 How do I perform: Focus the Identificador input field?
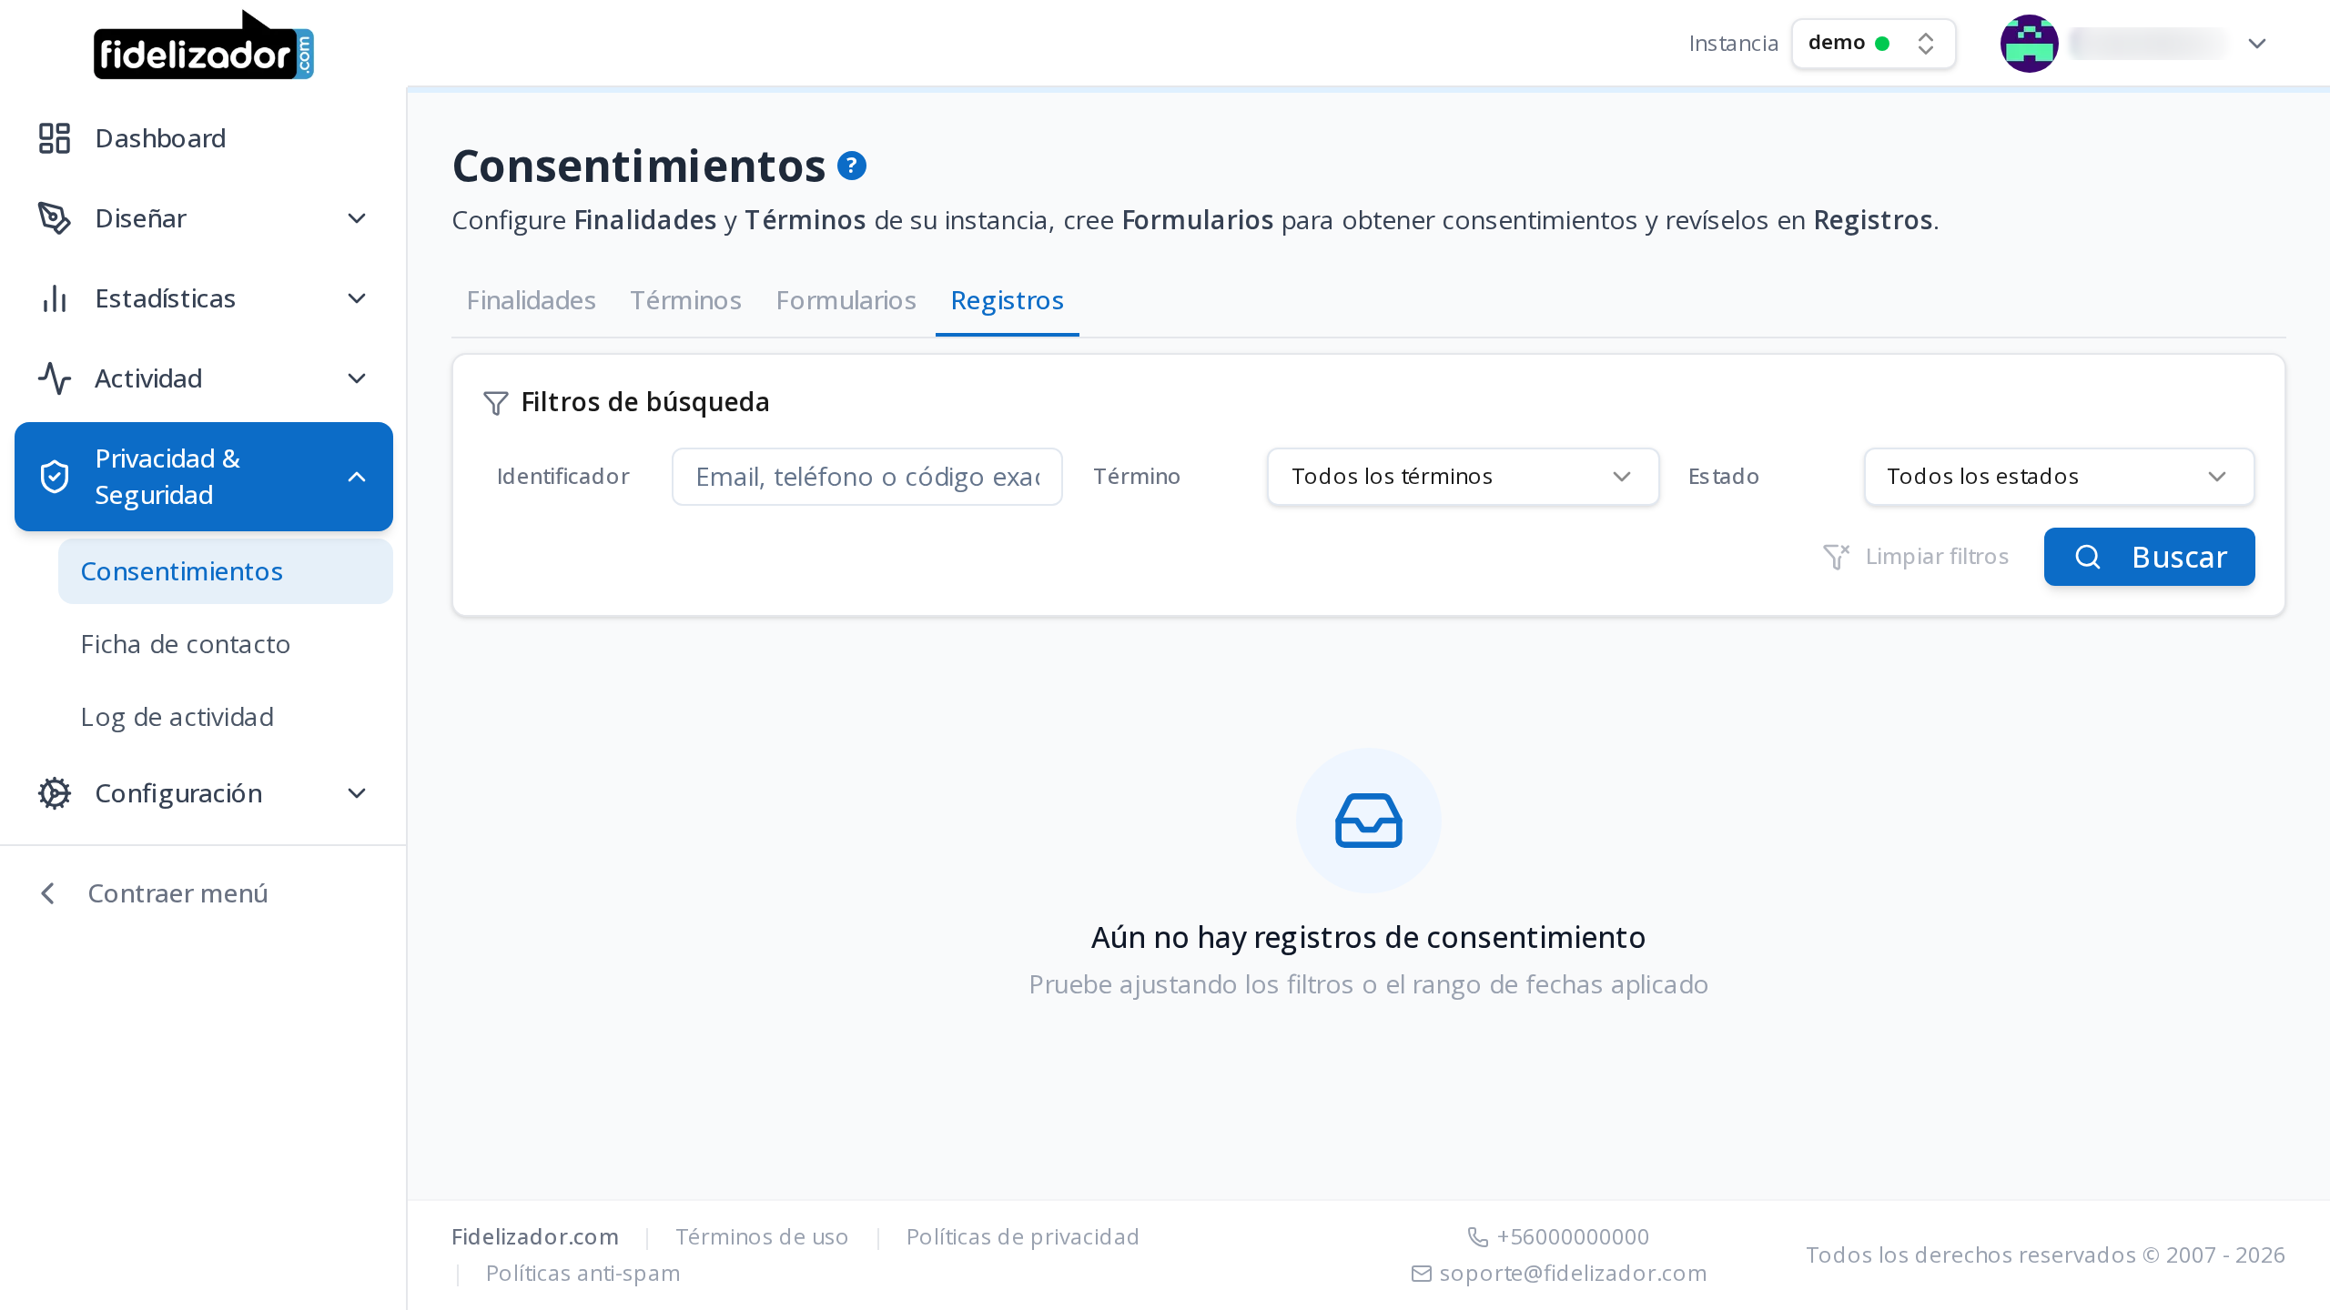(x=866, y=477)
